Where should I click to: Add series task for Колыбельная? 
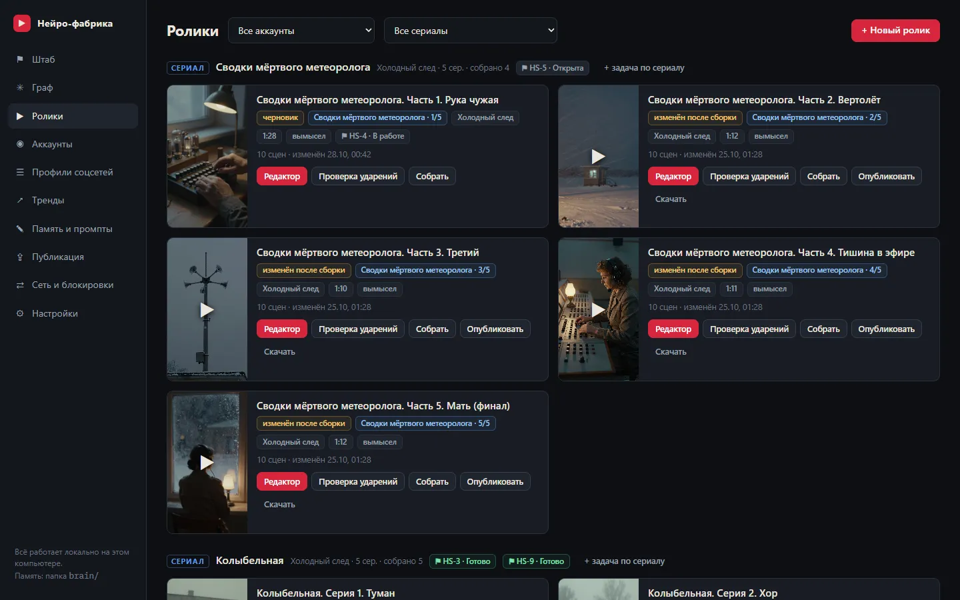click(x=625, y=561)
